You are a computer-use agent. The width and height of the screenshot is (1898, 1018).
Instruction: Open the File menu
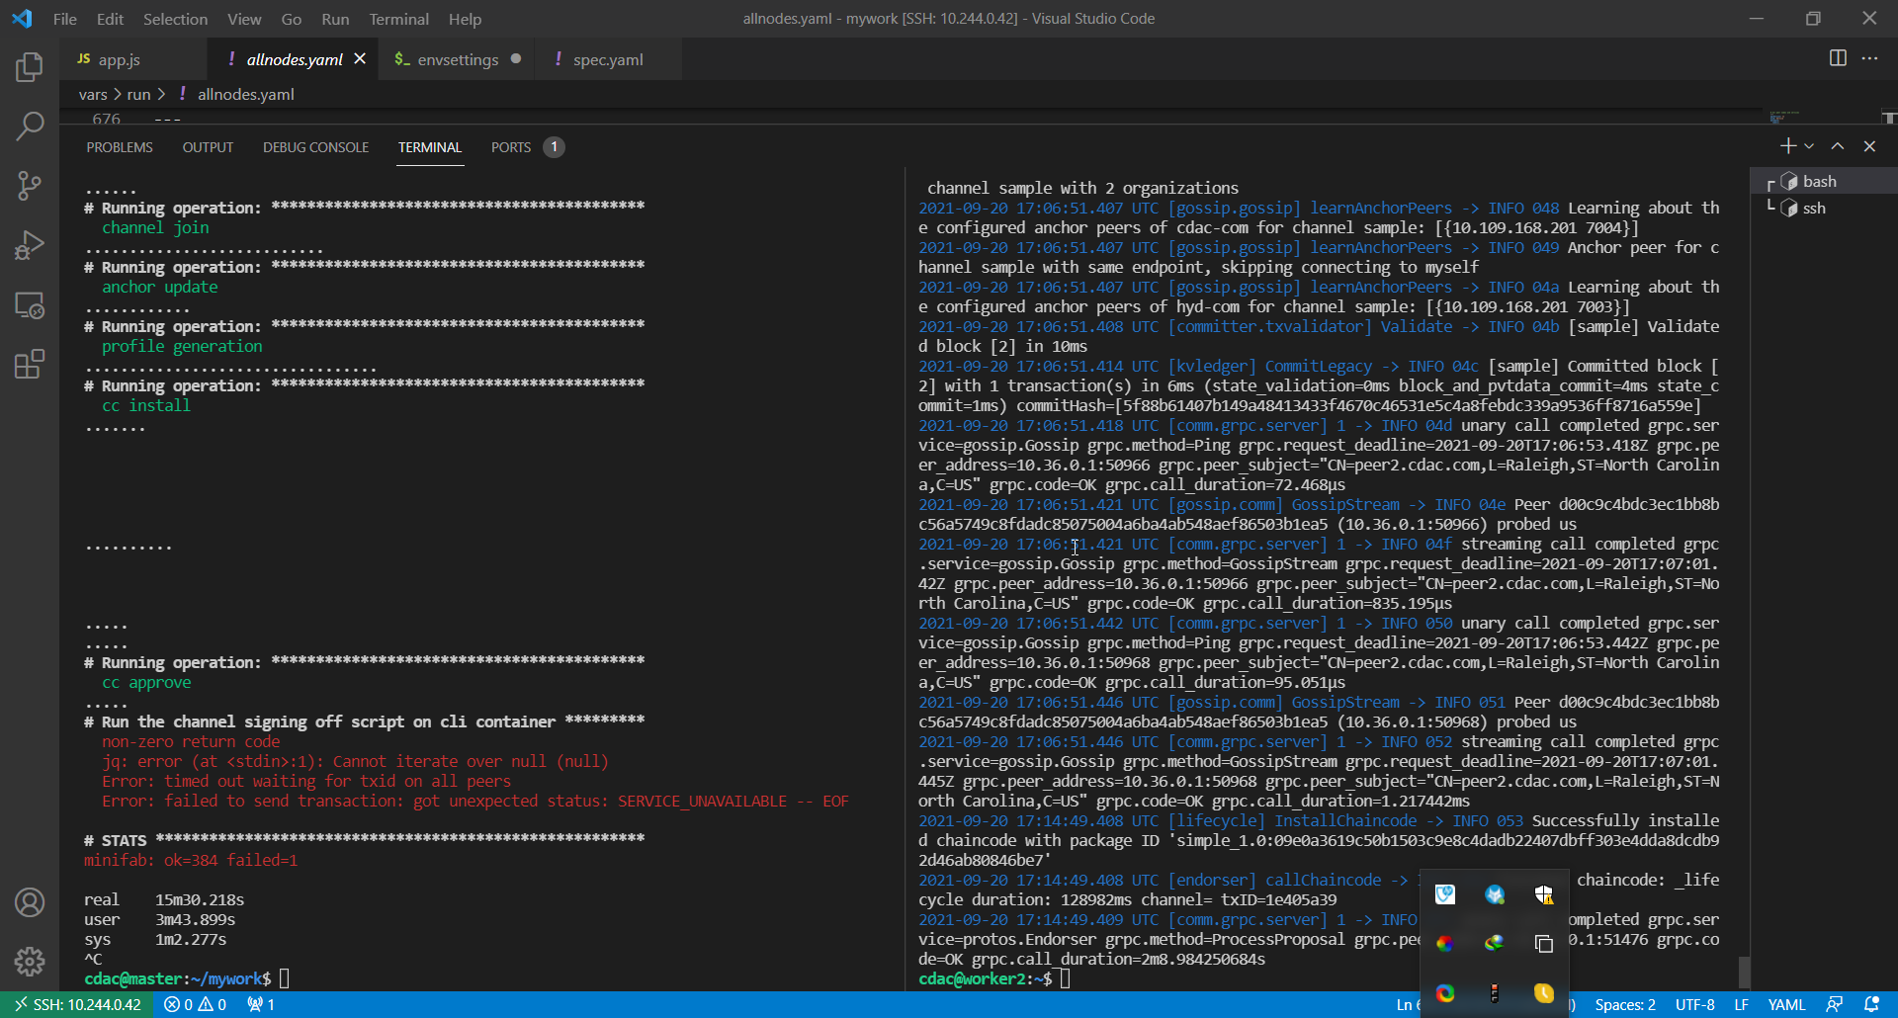(65, 19)
